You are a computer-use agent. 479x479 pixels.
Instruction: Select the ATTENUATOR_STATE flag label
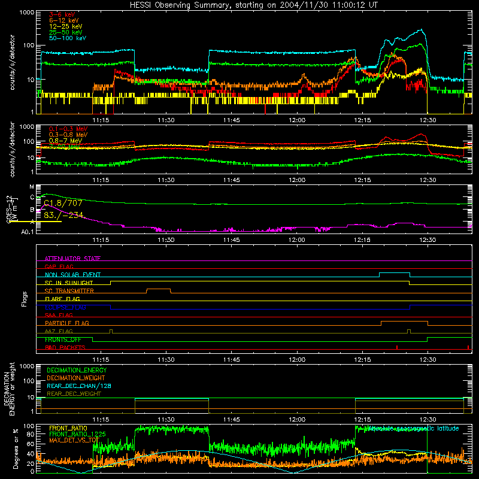(72, 259)
